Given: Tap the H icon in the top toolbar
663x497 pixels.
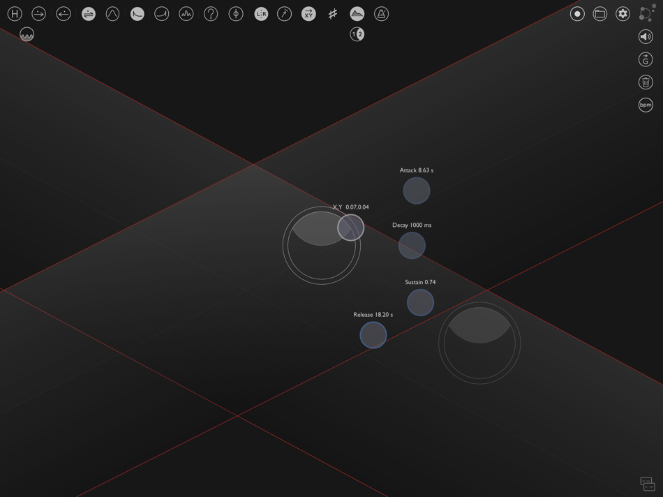Looking at the screenshot, I should 15,14.
